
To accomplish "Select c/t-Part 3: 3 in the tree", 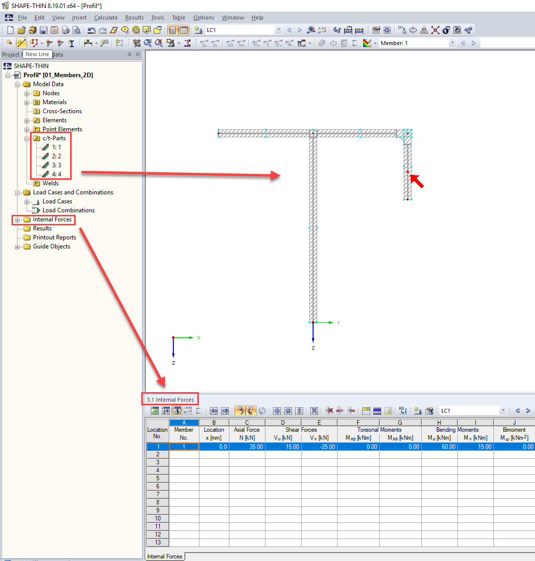I will tap(56, 165).
